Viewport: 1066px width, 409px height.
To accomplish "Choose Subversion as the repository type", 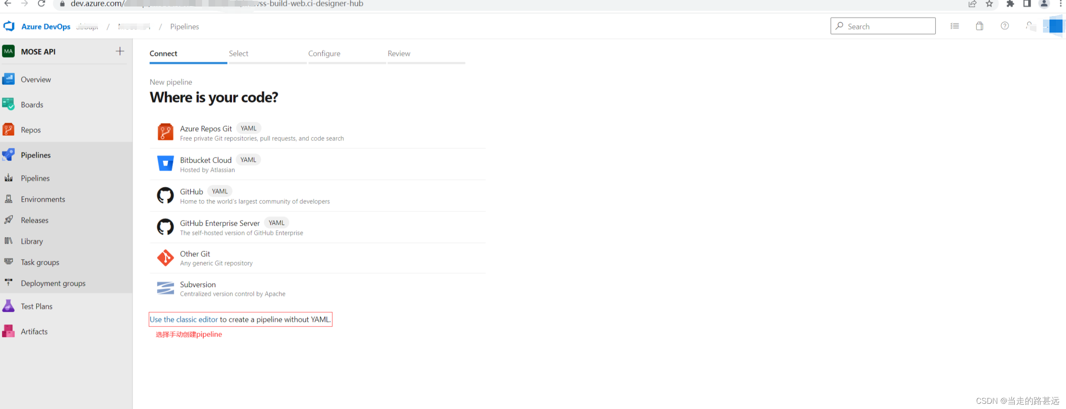I will (198, 284).
